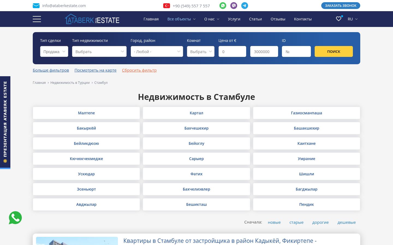This screenshot has height=245, width=393.
Task: Open WhatsApp chat icon in top bar
Action: pos(223,5)
